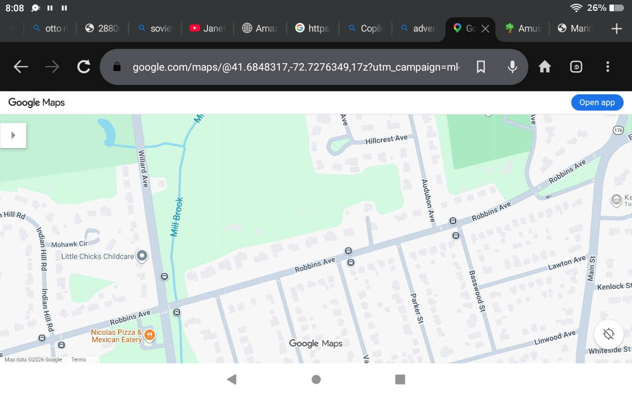This screenshot has width=632, height=395.
Task: Tap the bus stop icon on Willard Ave
Action: (x=165, y=276)
